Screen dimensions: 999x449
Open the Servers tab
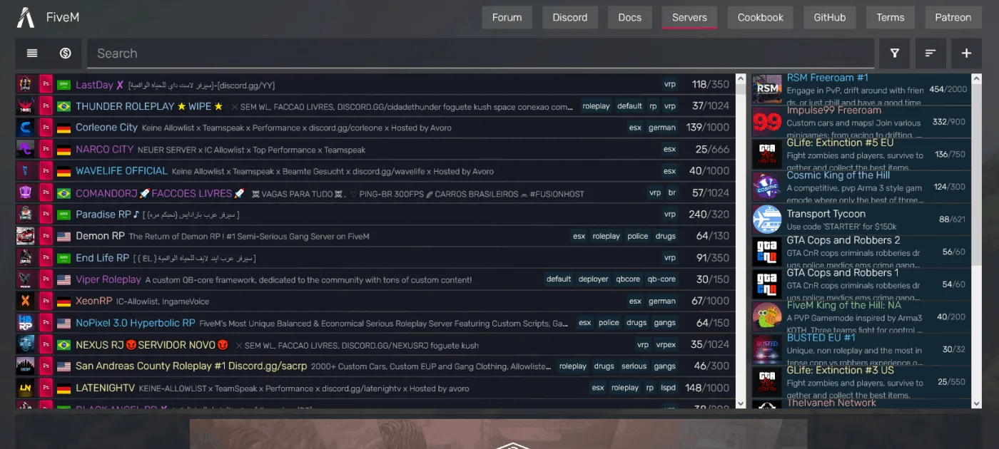(x=689, y=18)
